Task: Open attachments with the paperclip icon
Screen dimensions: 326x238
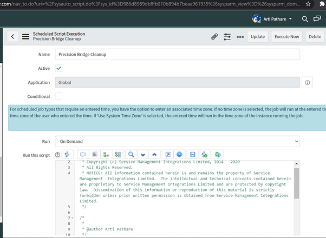Action: point(214,37)
